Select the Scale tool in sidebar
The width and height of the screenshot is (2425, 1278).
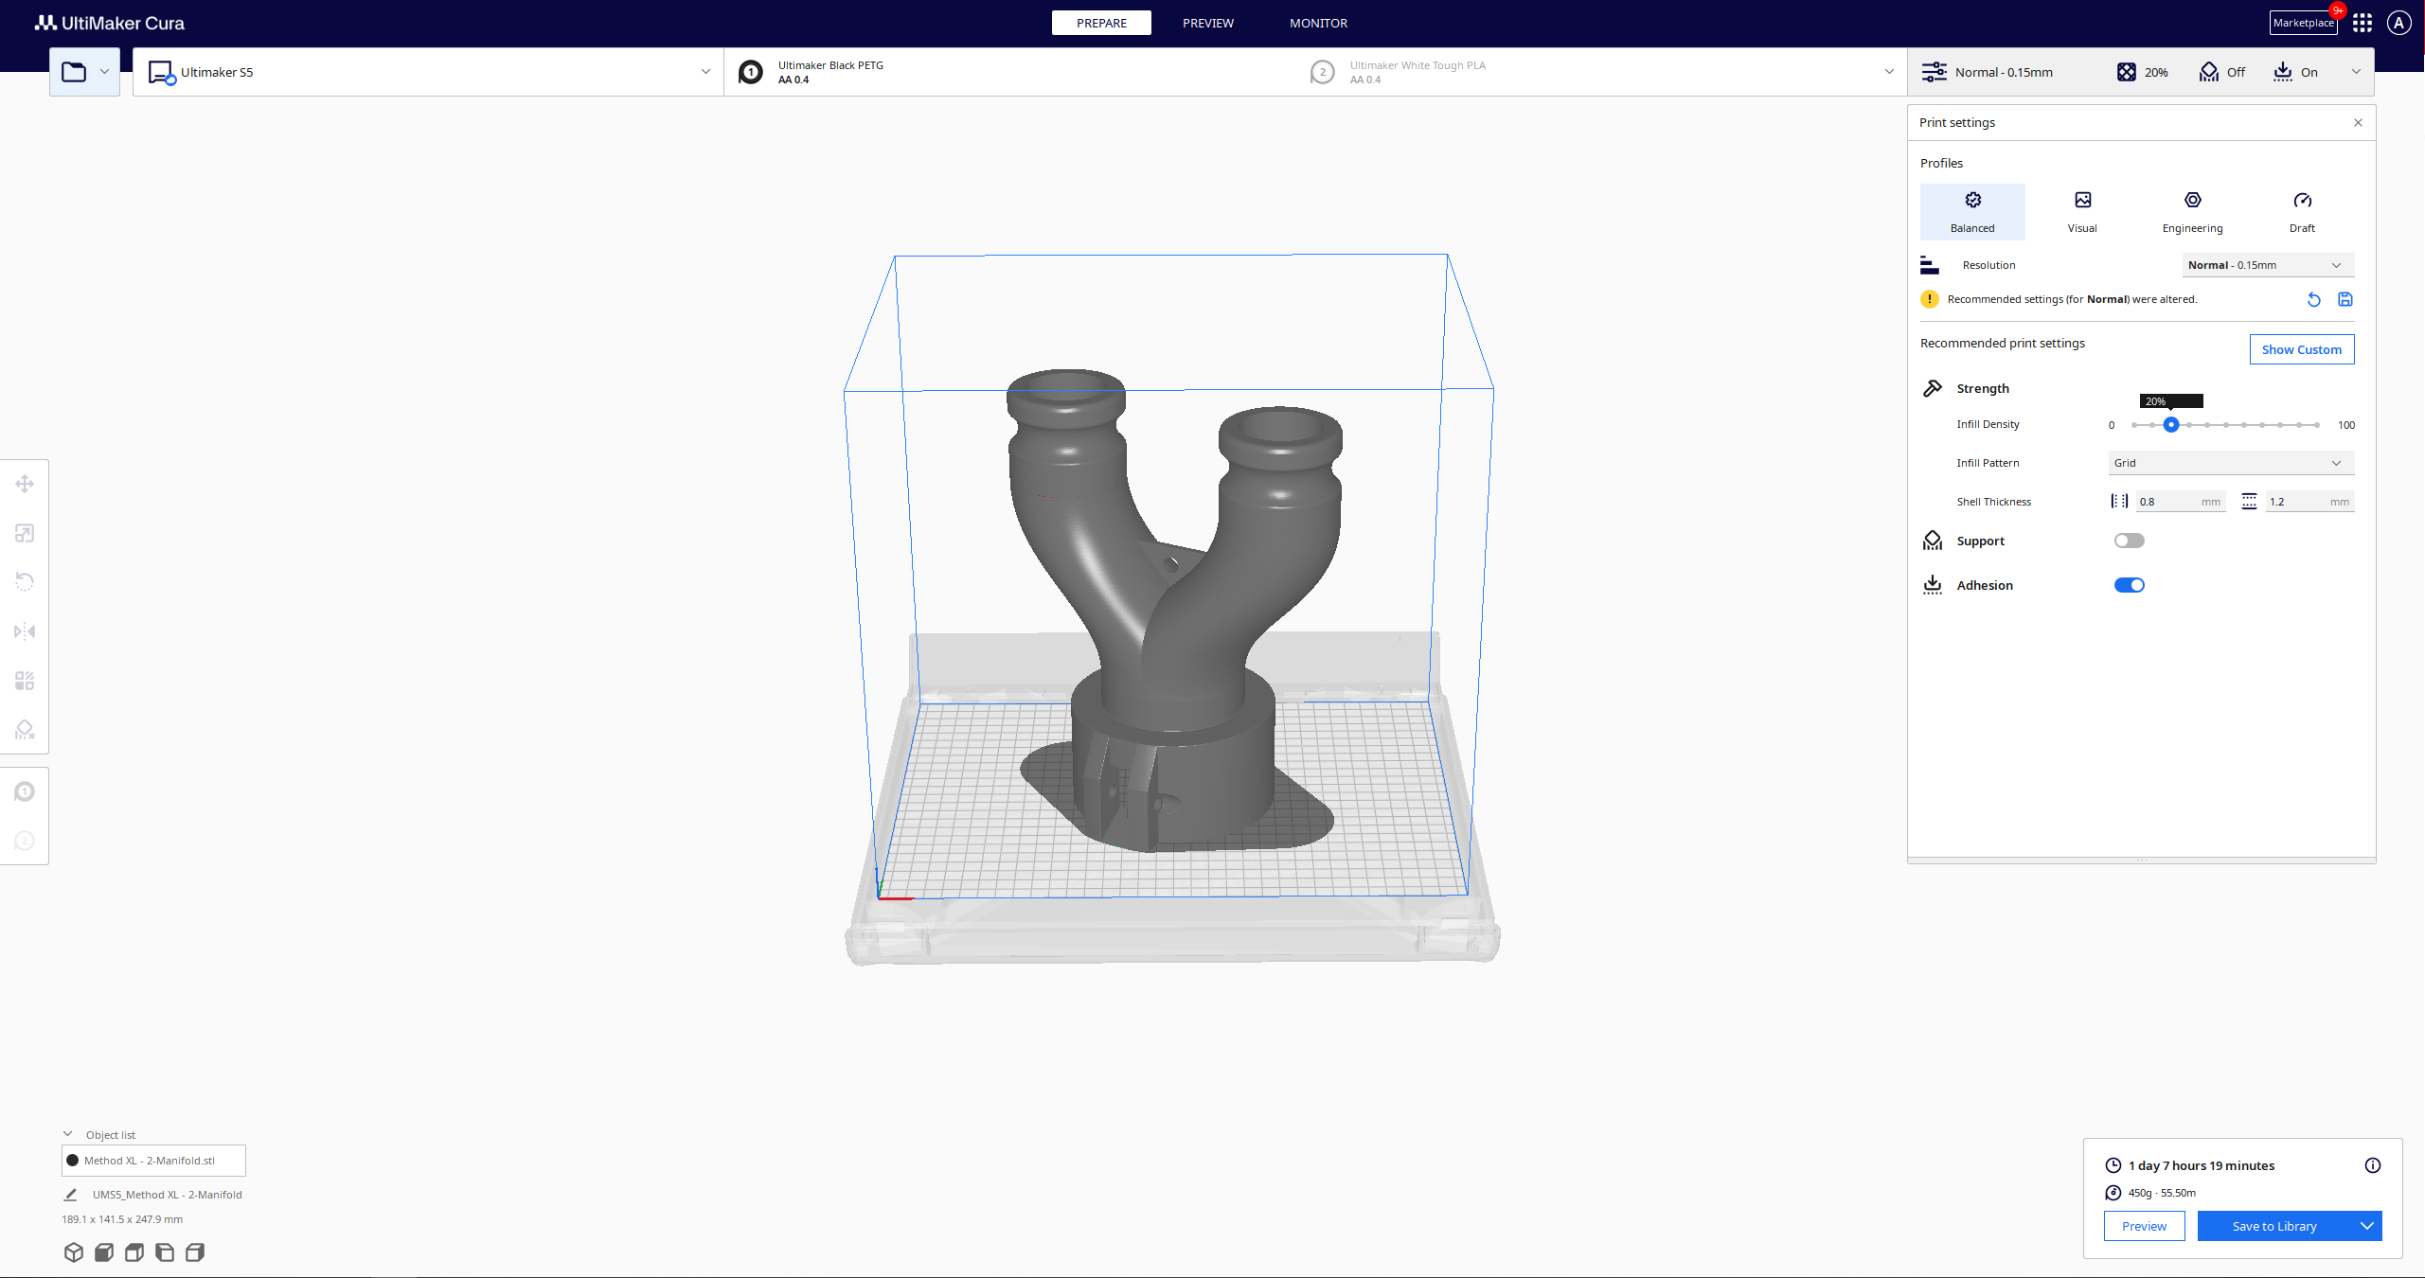pyautogui.click(x=24, y=532)
